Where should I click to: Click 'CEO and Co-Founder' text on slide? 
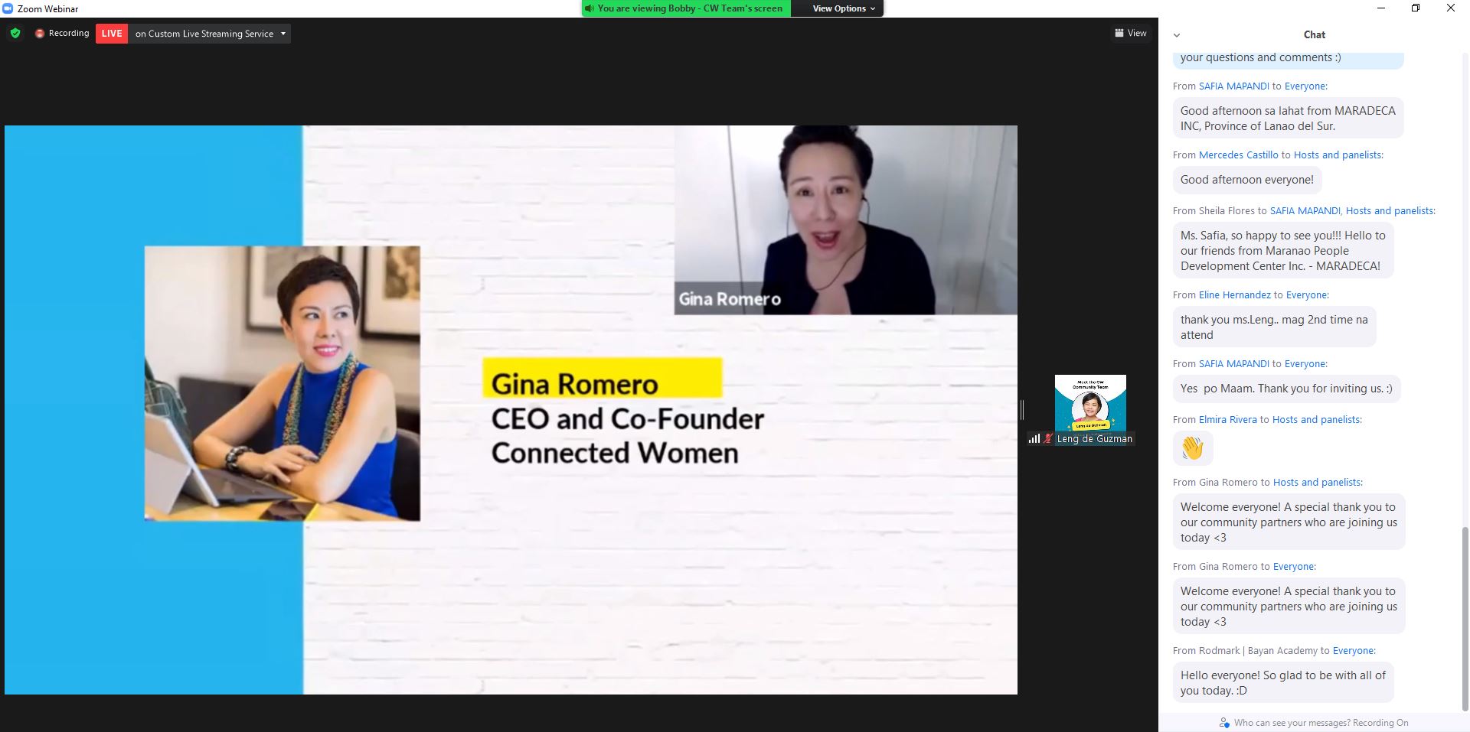click(x=628, y=419)
